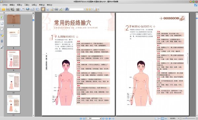
Task: Go to first page button in status bar
Action: (81, 118)
